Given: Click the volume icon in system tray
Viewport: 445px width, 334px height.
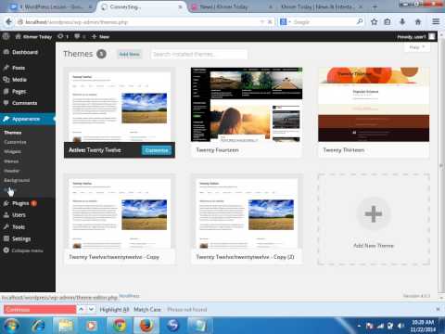Looking at the screenshot, I should tap(400, 326).
